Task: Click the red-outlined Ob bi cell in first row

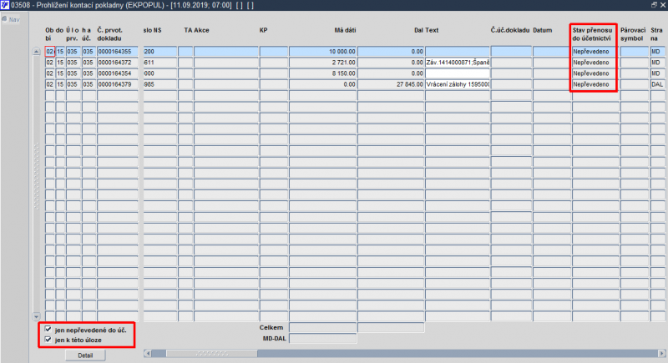Action: (50, 52)
